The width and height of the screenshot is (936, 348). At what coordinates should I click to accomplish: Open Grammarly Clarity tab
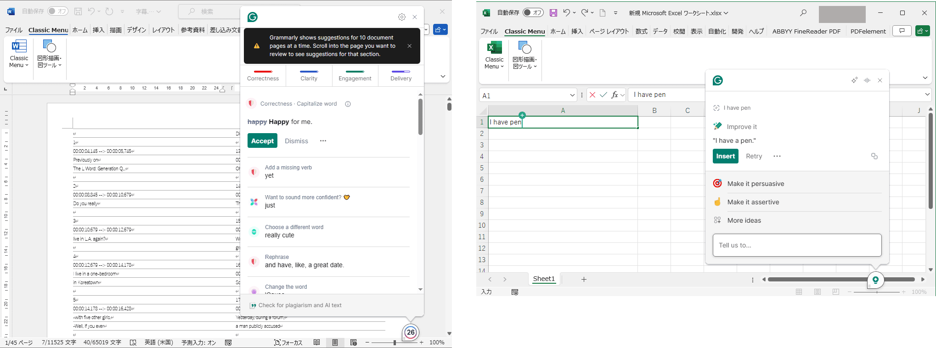point(309,76)
